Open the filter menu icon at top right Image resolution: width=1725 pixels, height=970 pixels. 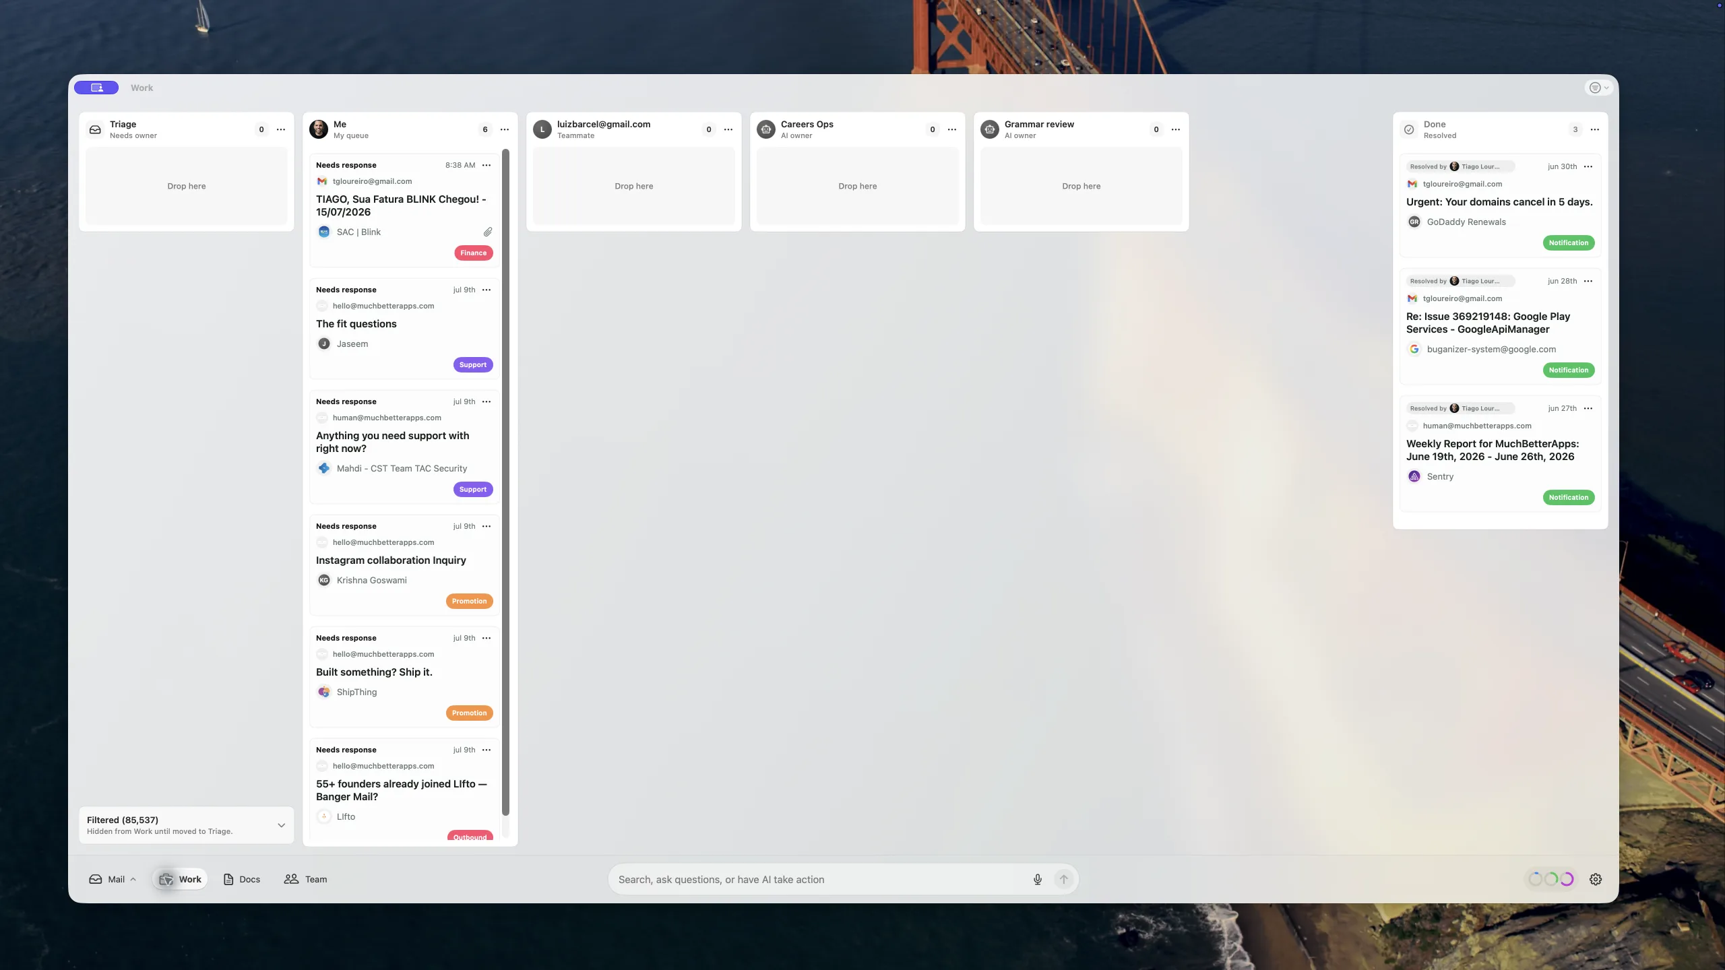(x=1598, y=88)
